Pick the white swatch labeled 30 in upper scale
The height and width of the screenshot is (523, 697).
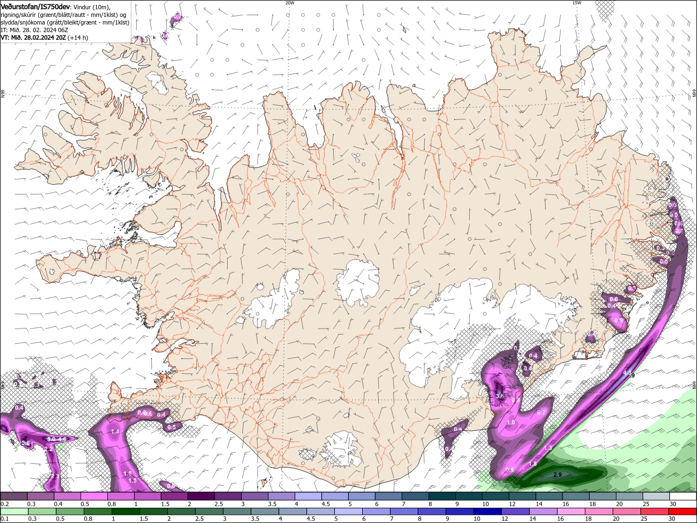682,496
